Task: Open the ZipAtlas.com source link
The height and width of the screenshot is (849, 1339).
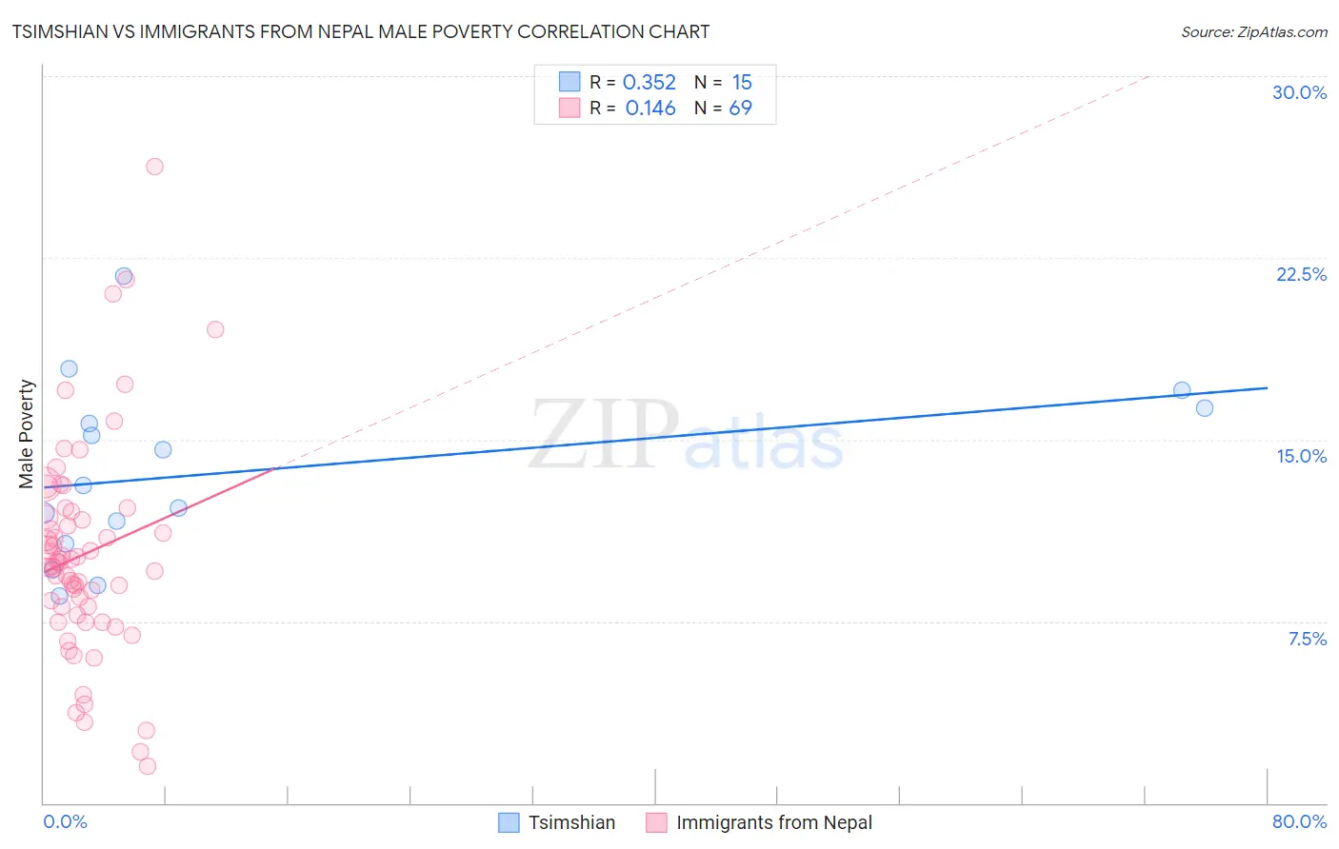Action: tap(1254, 31)
